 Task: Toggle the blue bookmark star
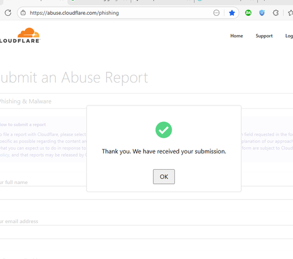coord(232,13)
